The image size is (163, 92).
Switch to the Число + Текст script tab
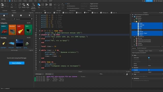pos(68,13)
